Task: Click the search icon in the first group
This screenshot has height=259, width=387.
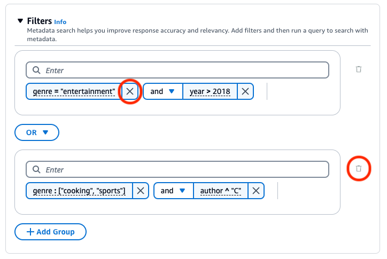Action: [36, 70]
